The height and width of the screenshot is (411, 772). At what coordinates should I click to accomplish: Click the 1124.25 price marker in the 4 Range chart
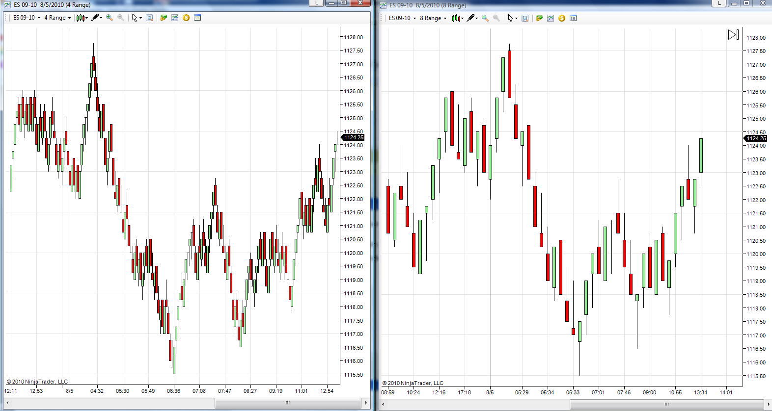point(353,137)
